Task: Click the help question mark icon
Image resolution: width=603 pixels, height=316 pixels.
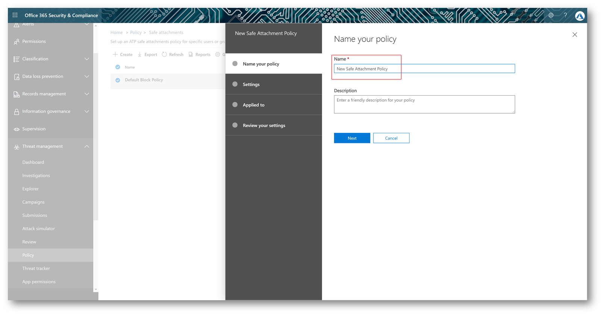Action: pyautogui.click(x=565, y=15)
